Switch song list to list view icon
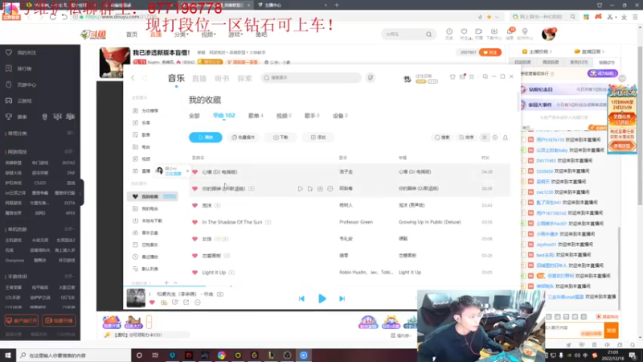Screen dimensions: 643x362 pos(485,138)
